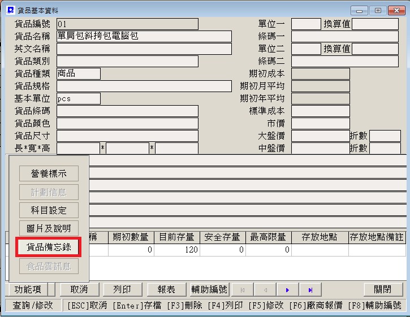Click the 單位一 input field

(306, 24)
